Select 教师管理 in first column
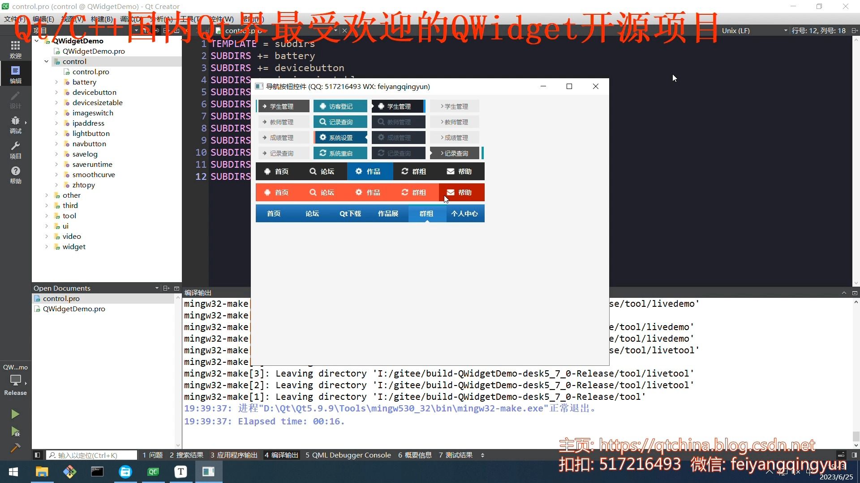 click(x=283, y=122)
